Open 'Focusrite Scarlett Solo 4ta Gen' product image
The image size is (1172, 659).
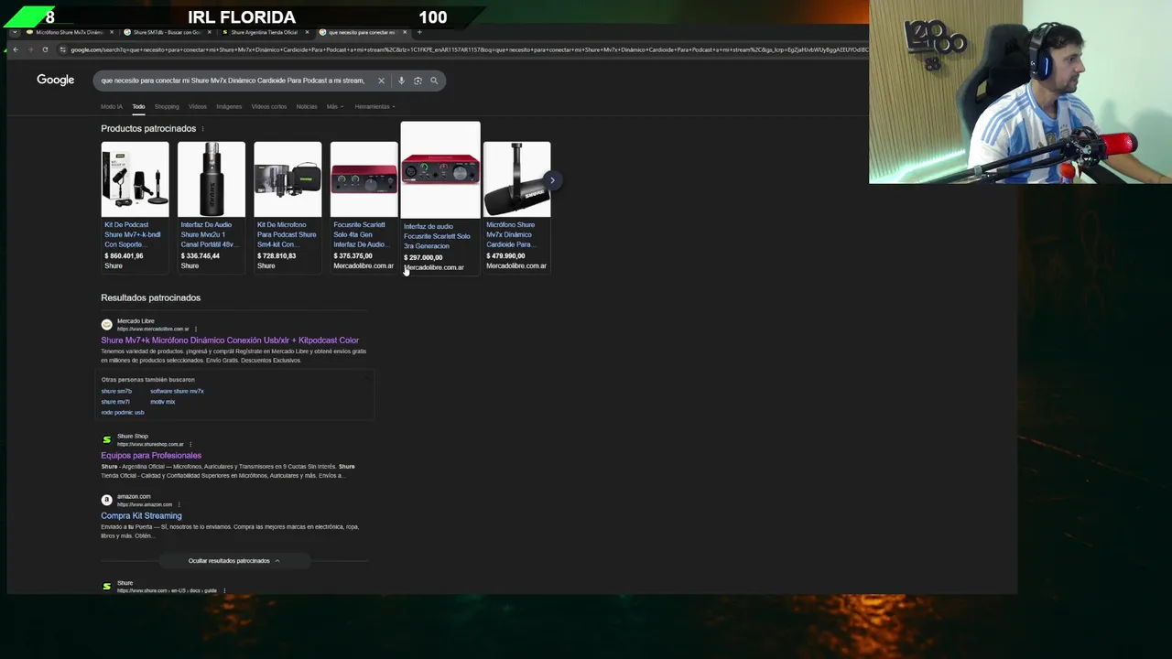(364, 179)
